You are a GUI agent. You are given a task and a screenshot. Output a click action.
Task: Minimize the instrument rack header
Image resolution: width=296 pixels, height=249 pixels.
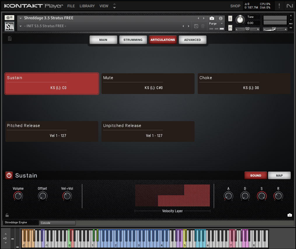tap(291, 20)
